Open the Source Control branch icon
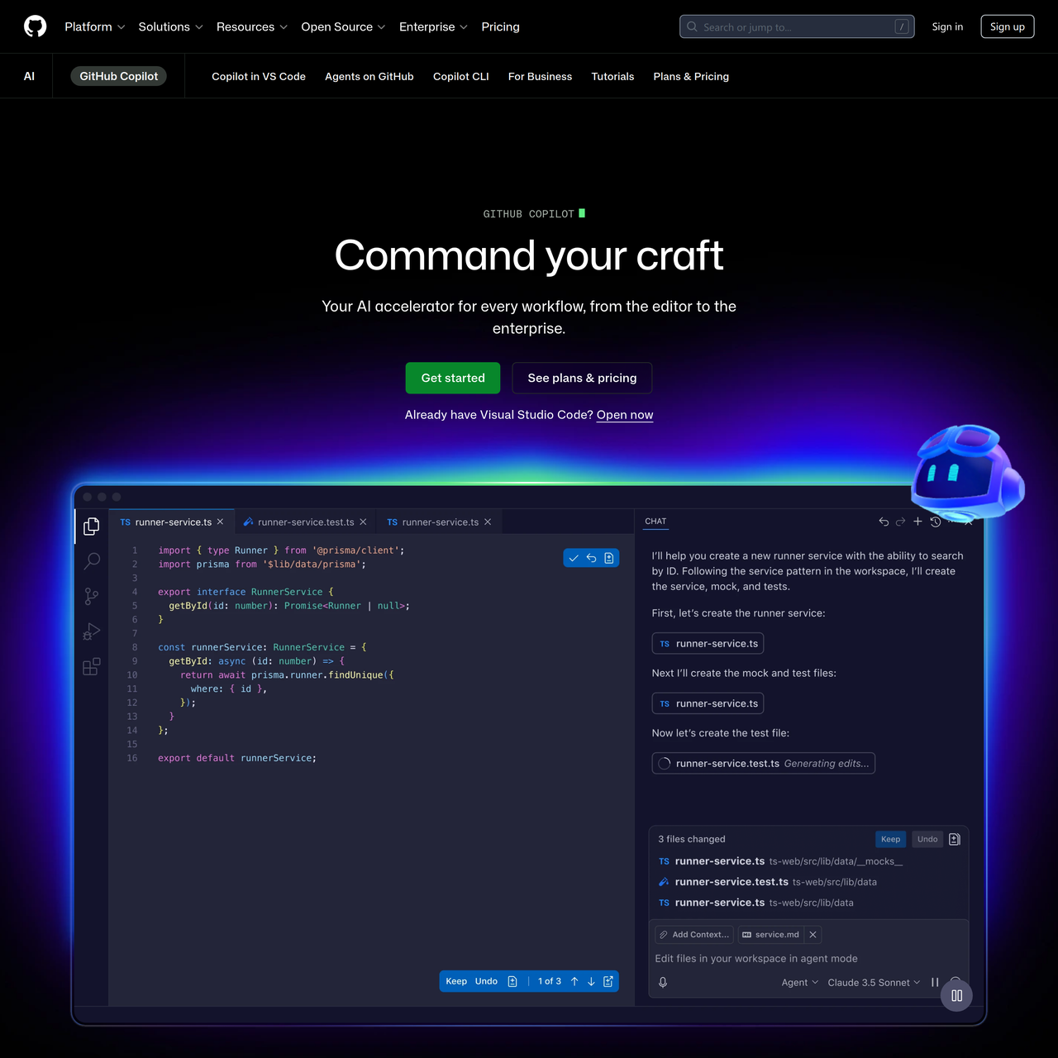This screenshot has height=1058, width=1058. [x=92, y=596]
